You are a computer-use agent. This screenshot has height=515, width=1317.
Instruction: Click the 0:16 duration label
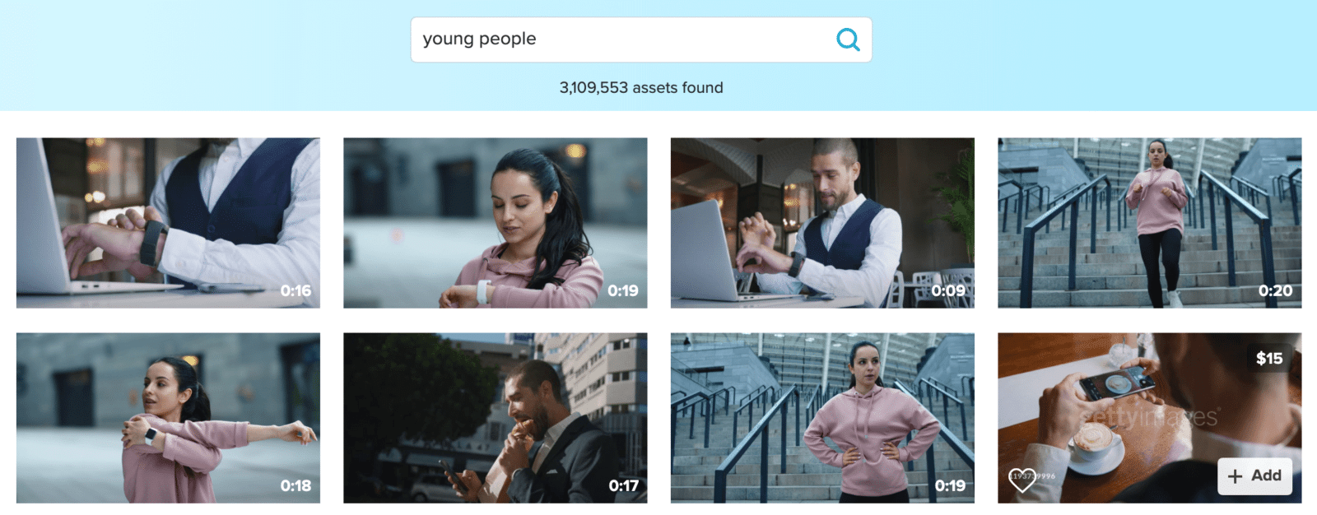point(296,290)
